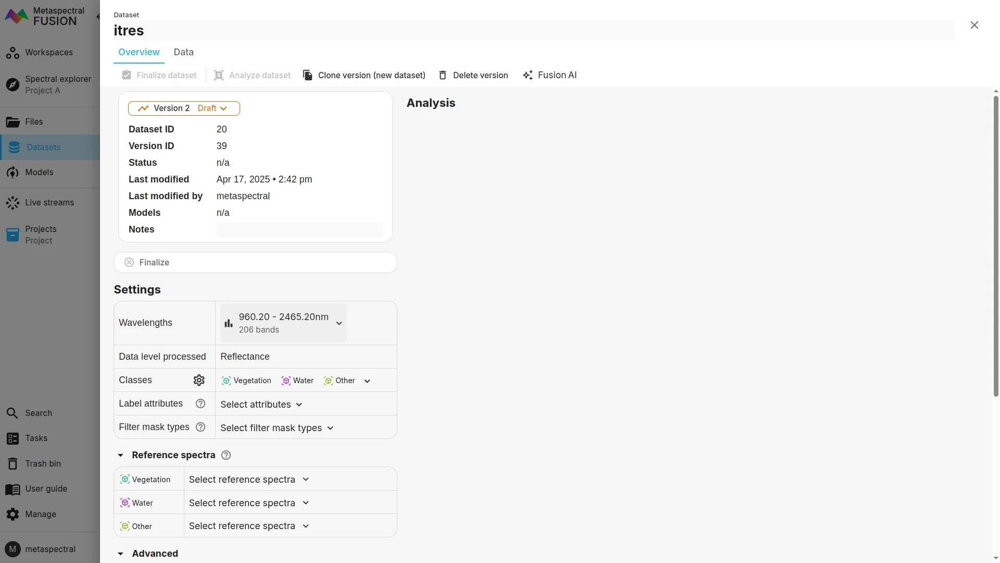
Task: Open Live streams in the sidebar
Action: point(49,202)
